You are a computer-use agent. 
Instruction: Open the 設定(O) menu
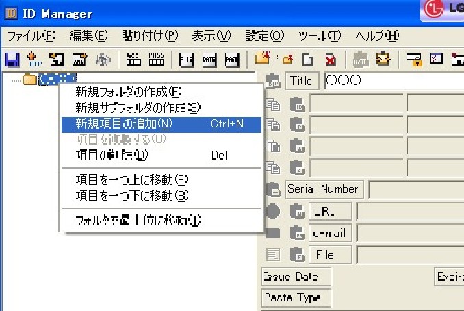click(265, 36)
